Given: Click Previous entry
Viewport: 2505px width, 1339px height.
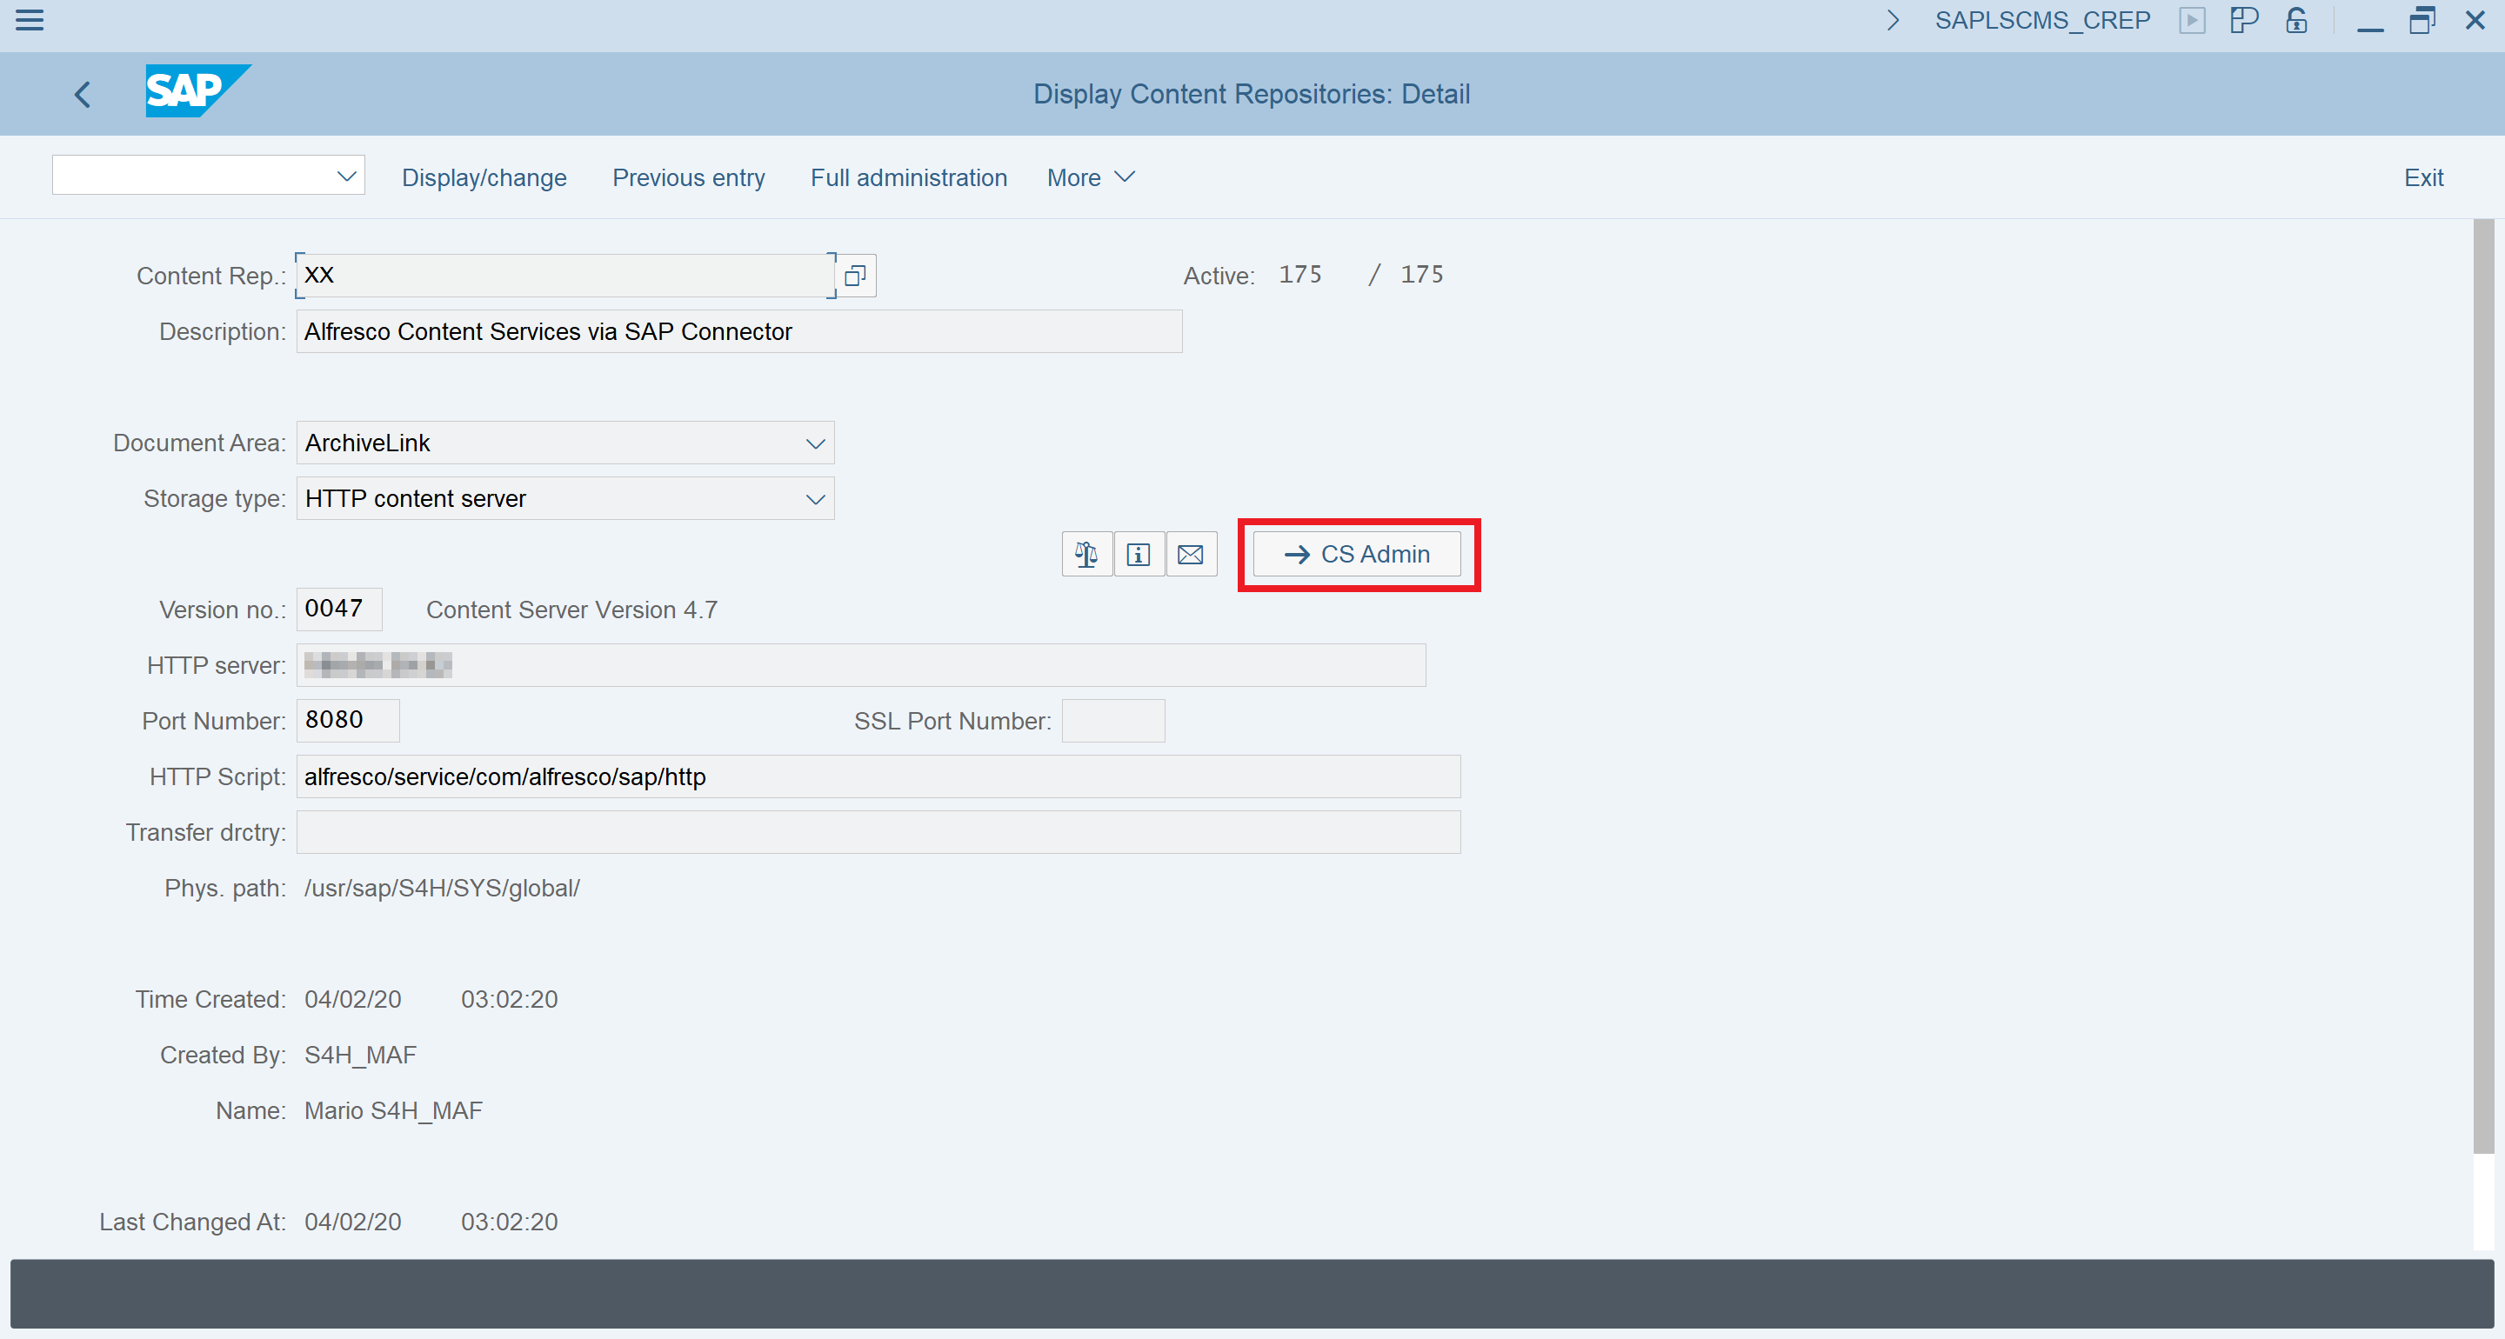Looking at the screenshot, I should click(687, 177).
